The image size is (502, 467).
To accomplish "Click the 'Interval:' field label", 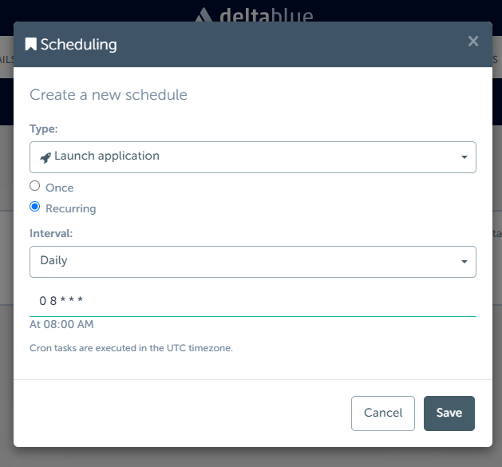I will click(51, 233).
